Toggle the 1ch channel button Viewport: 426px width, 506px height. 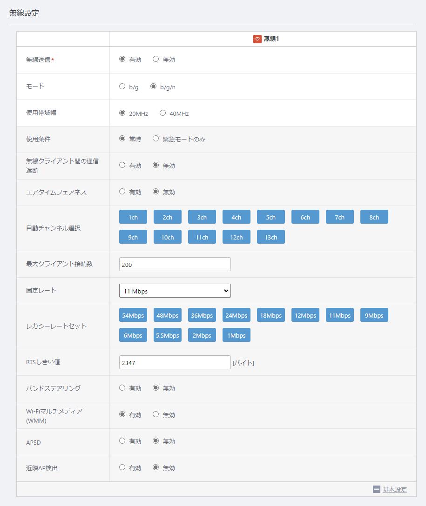[x=133, y=217]
